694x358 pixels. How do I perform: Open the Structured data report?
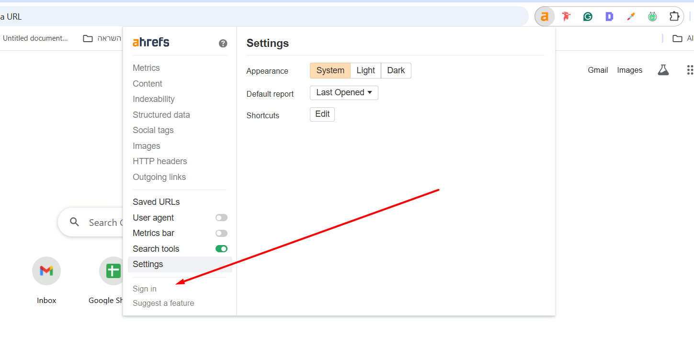tap(161, 115)
